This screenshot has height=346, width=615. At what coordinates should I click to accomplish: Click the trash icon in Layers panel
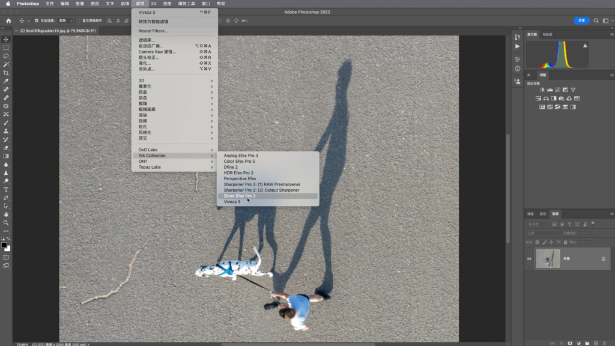(x=604, y=343)
